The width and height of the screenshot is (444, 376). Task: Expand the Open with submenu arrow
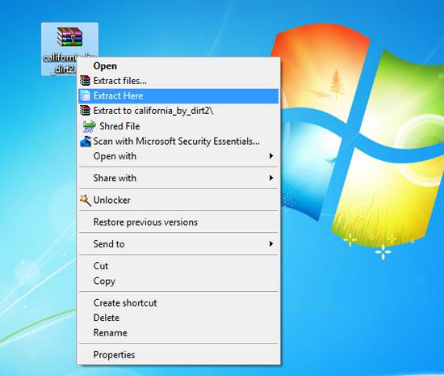coord(271,156)
